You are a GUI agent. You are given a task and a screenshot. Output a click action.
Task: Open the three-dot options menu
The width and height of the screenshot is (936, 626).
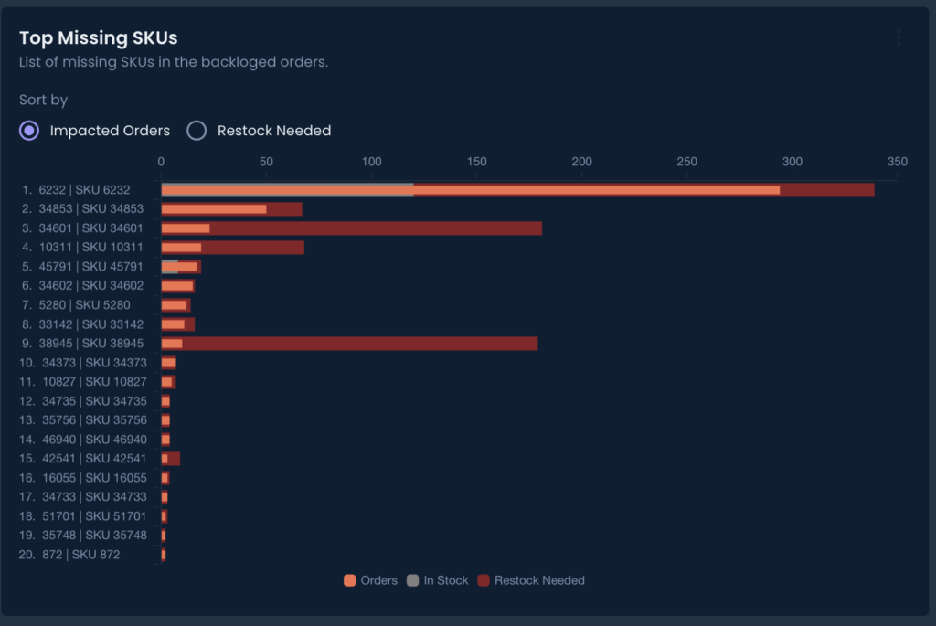[899, 37]
